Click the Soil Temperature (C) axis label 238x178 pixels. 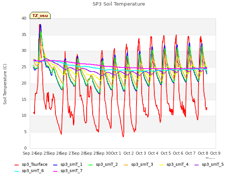[x=5, y=84]
